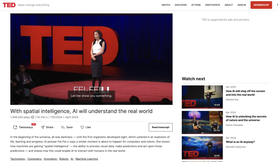Click the Share paper plane icon
The height and width of the screenshot is (162, 278).
(42, 127)
